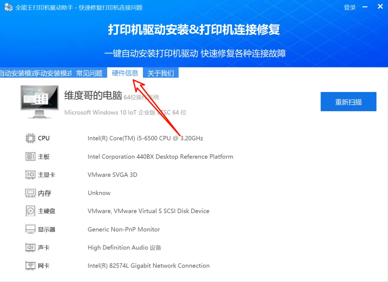Click the 64位操作系统 label
The width and height of the screenshot is (388, 282).
pos(141,97)
